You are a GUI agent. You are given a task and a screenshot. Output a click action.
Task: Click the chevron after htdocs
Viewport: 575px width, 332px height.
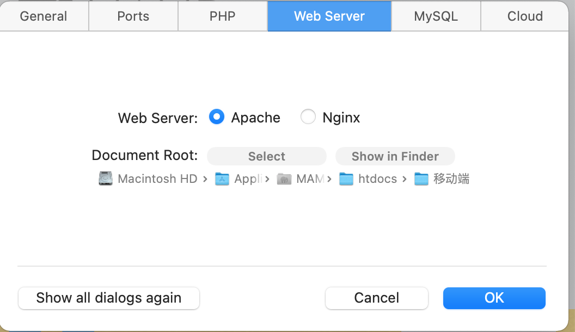coord(405,179)
